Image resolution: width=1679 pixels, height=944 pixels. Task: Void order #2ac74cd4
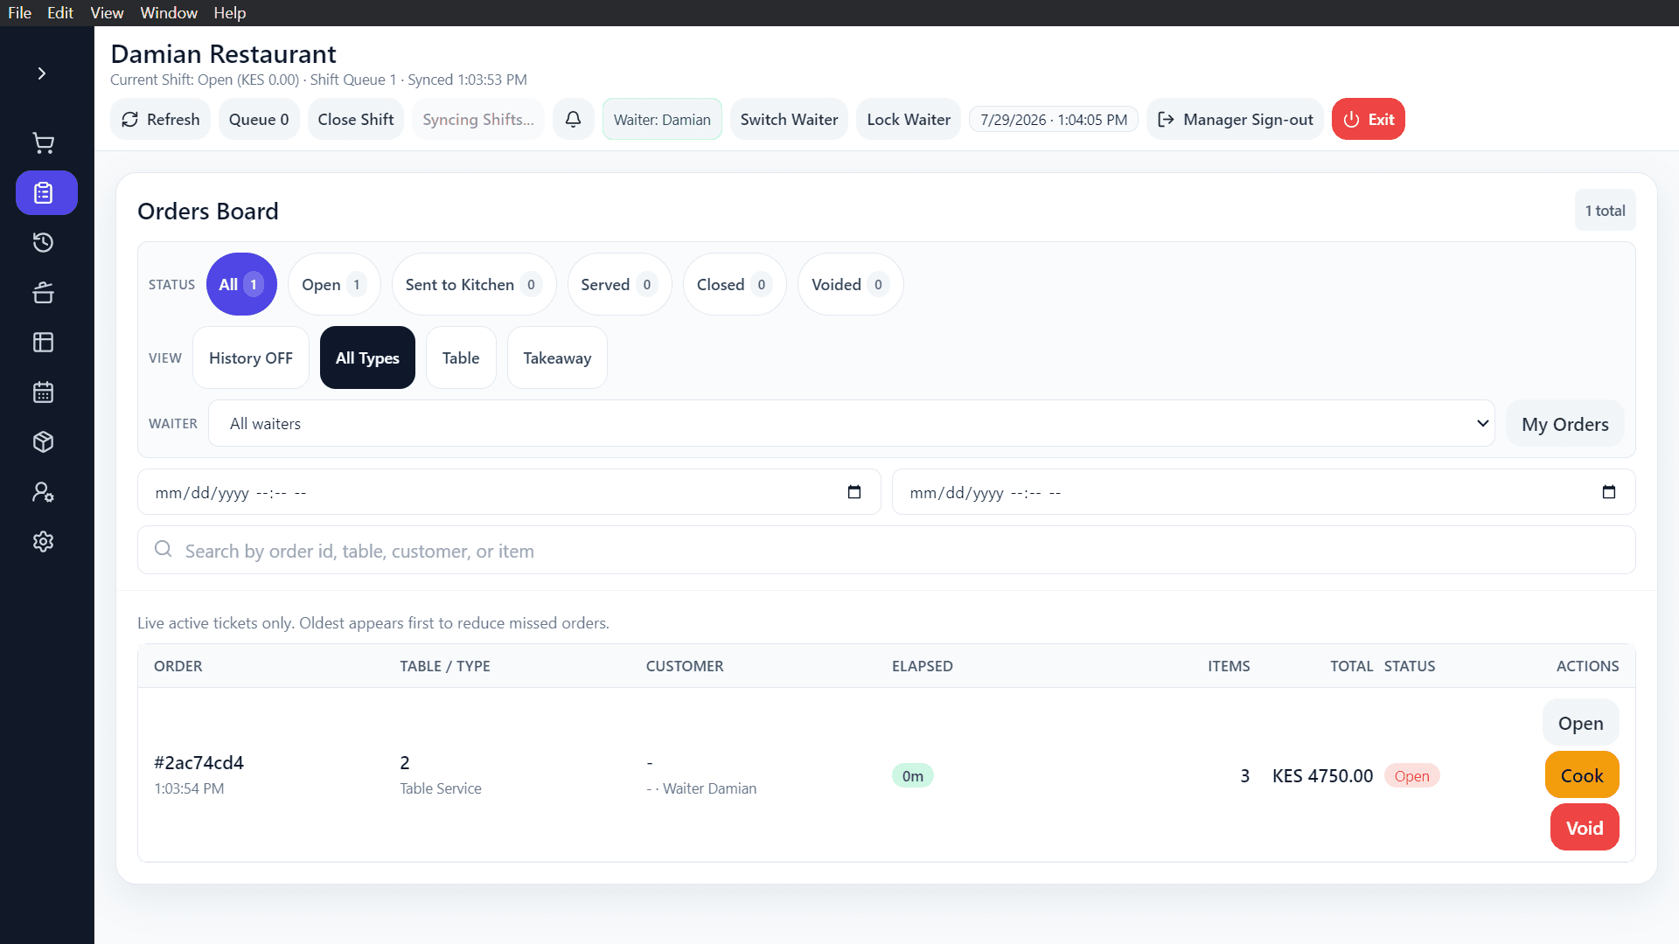coord(1585,828)
